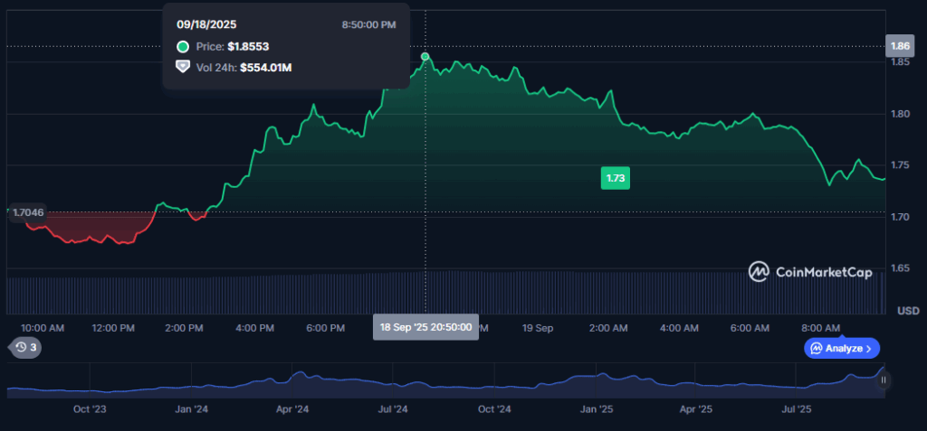Click the 19 Sep date label
Image resolution: width=927 pixels, height=431 pixels.
point(538,328)
